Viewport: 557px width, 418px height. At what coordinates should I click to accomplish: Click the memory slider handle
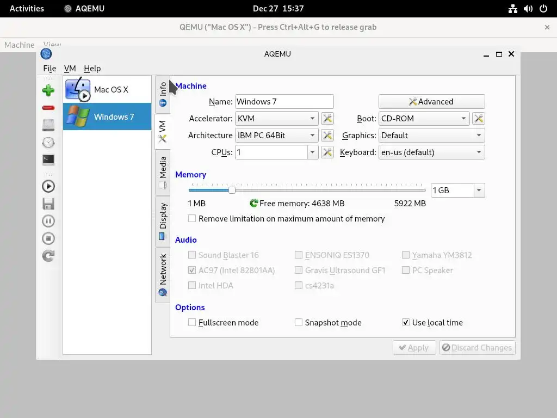(x=232, y=190)
